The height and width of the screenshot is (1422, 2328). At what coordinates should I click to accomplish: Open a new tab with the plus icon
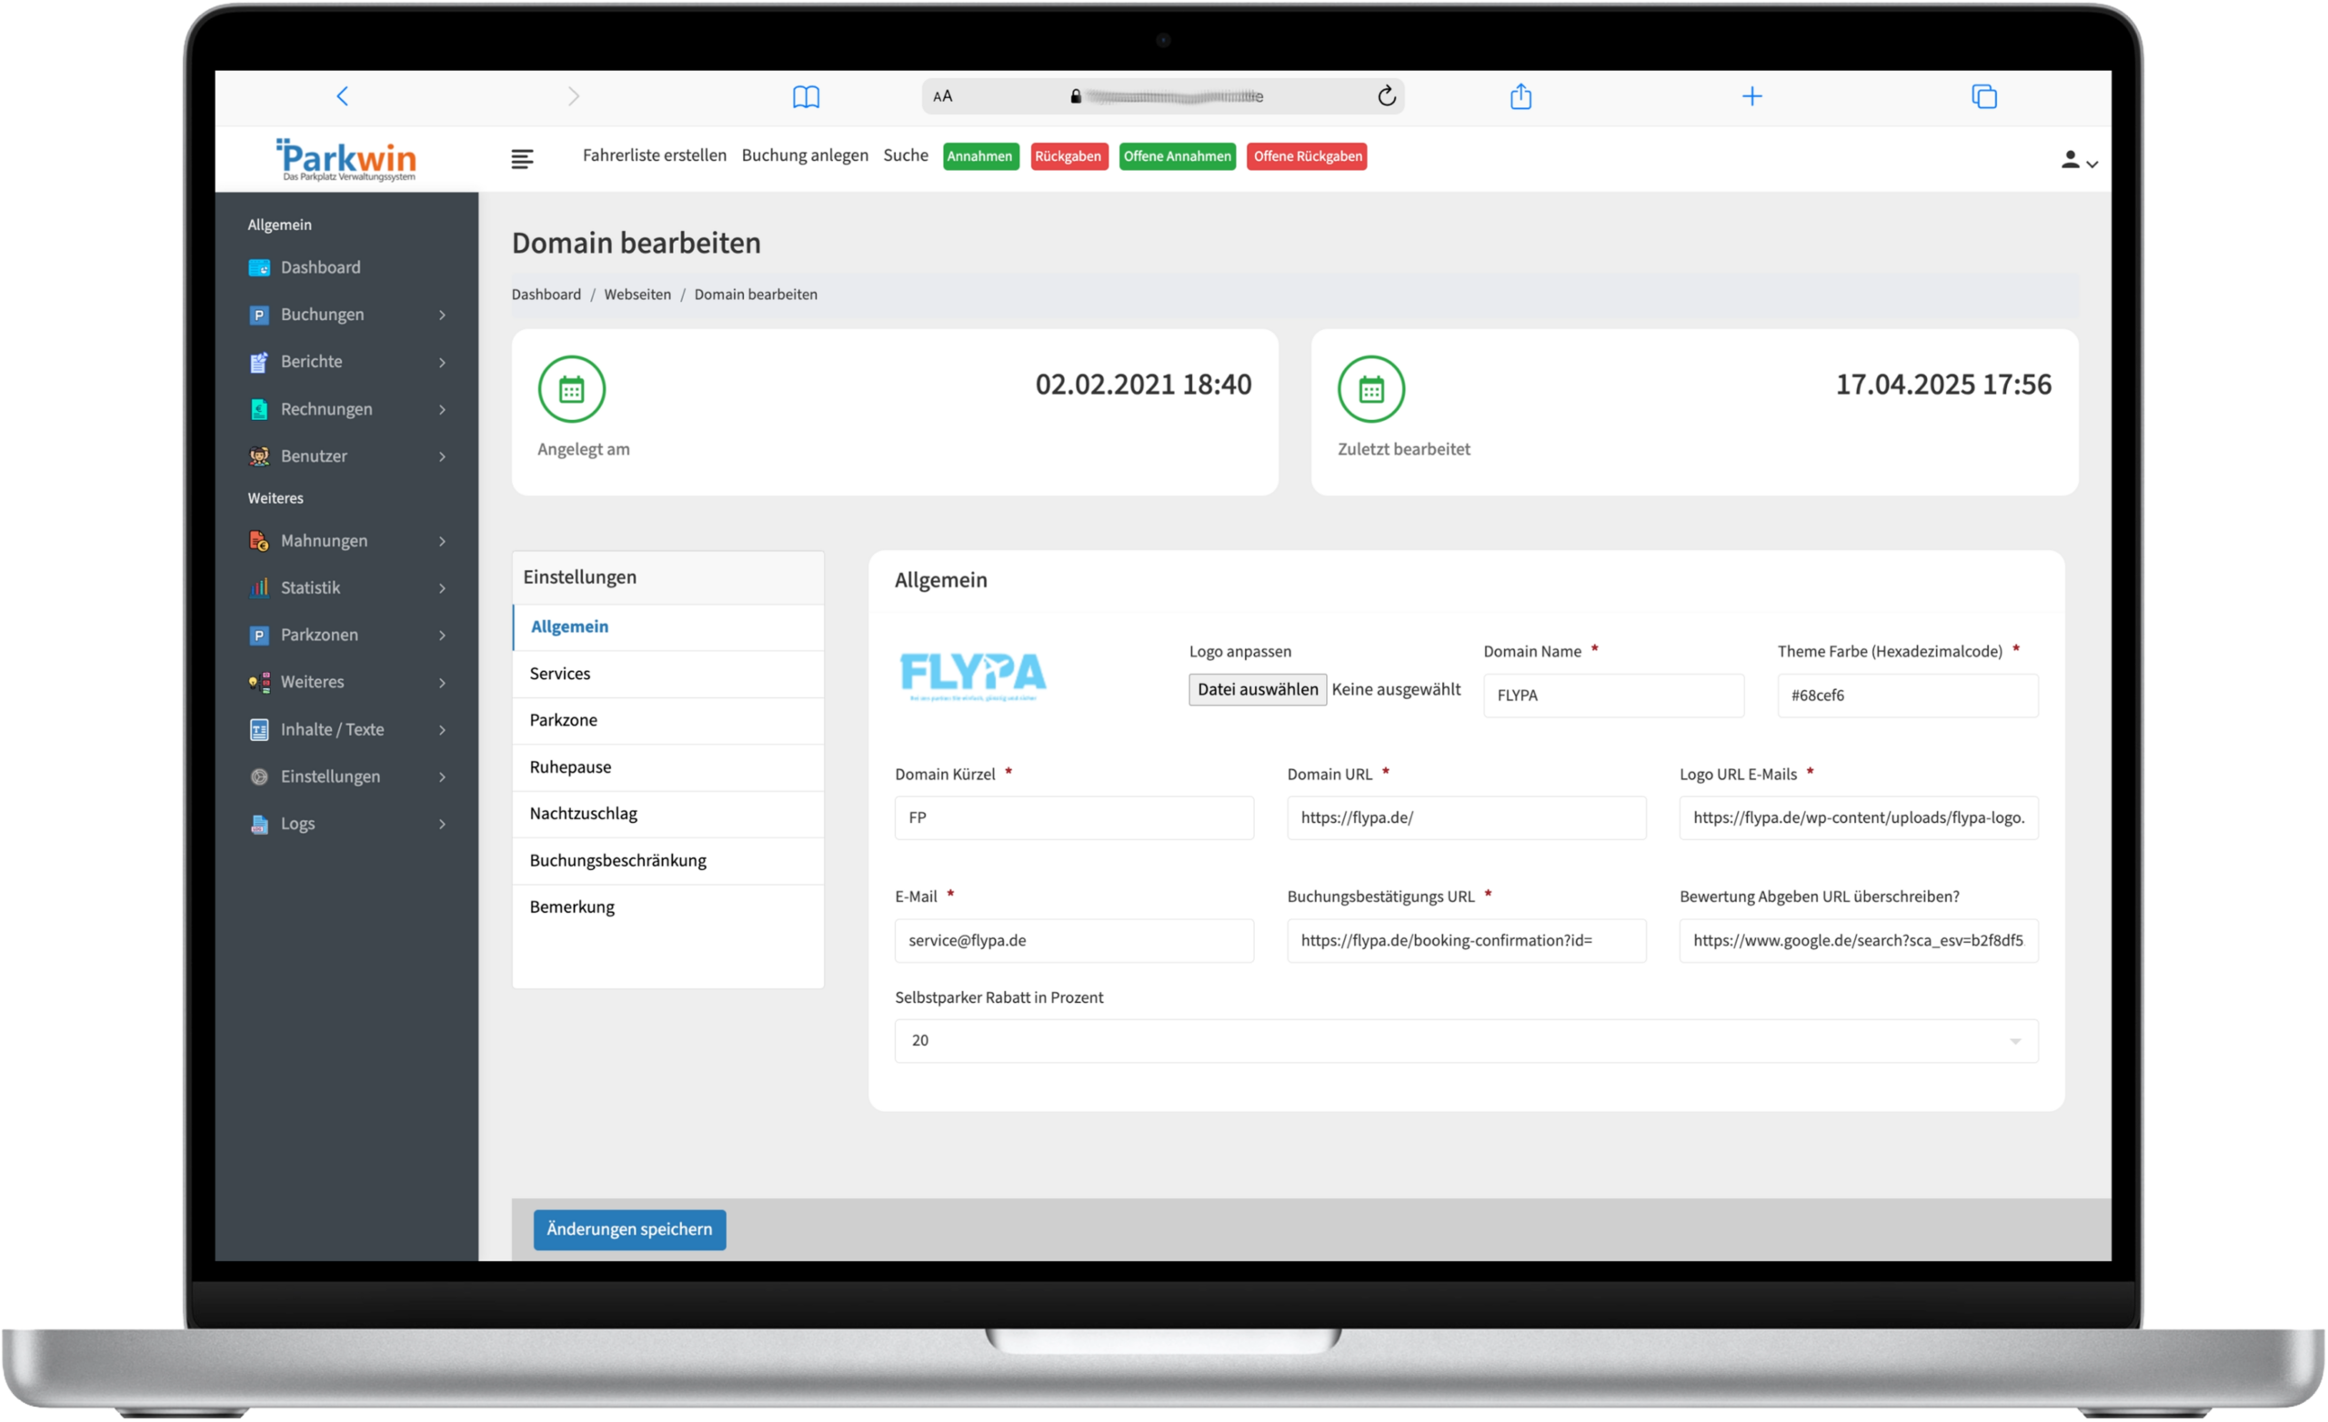(x=1751, y=96)
